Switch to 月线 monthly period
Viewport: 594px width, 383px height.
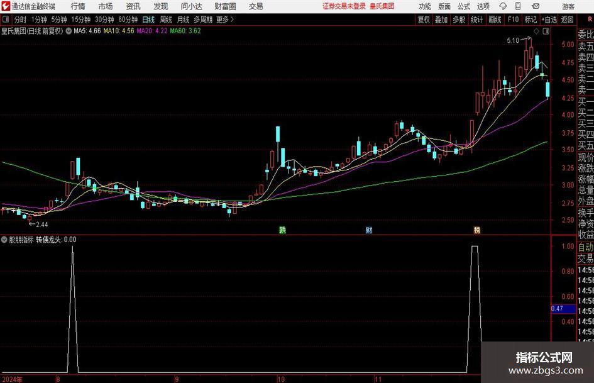pos(183,19)
